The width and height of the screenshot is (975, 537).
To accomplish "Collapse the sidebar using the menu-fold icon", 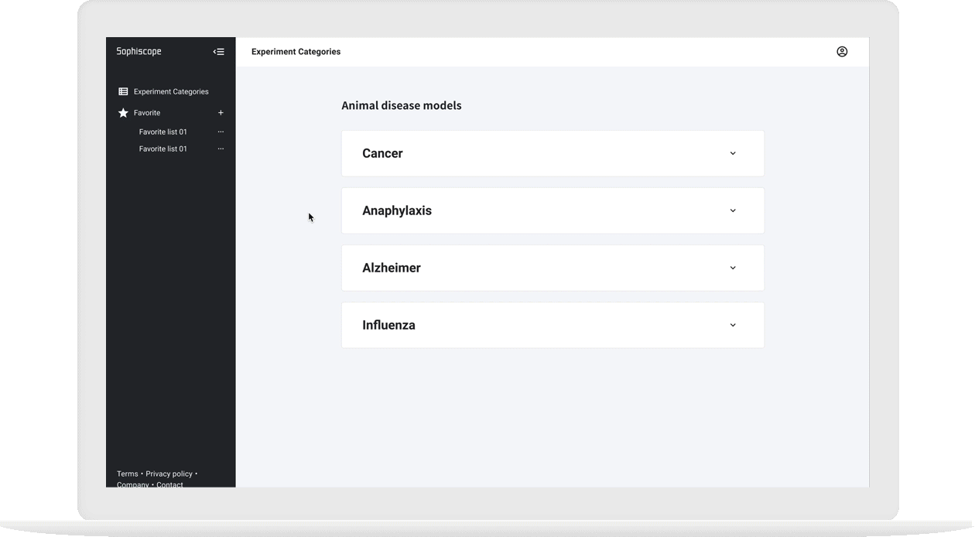I will [219, 52].
